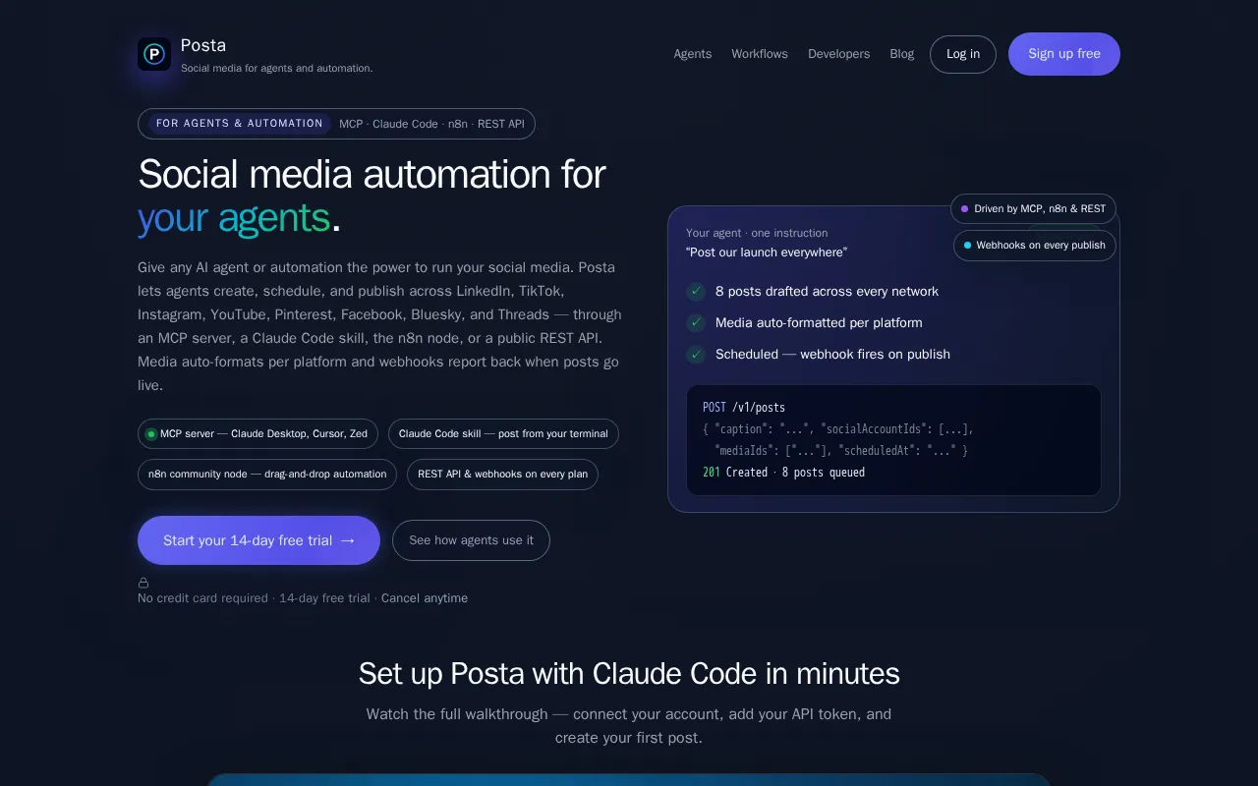Image resolution: width=1258 pixels, height=786 pixels.
Task: Click green dot in MCP server chip
Action: pos(151,434)
